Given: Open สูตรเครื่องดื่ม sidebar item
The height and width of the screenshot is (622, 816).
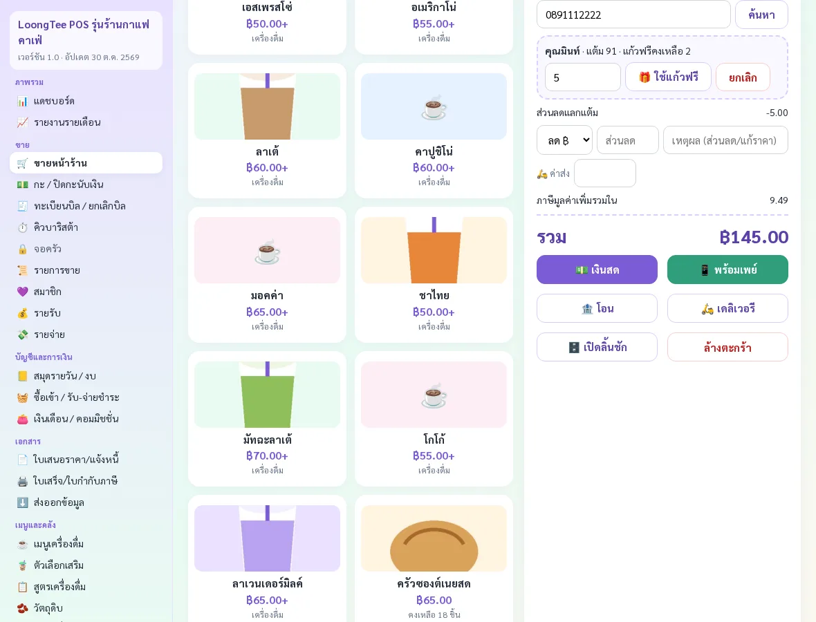Looking at the screenshot, I should (x=86, y=587).
